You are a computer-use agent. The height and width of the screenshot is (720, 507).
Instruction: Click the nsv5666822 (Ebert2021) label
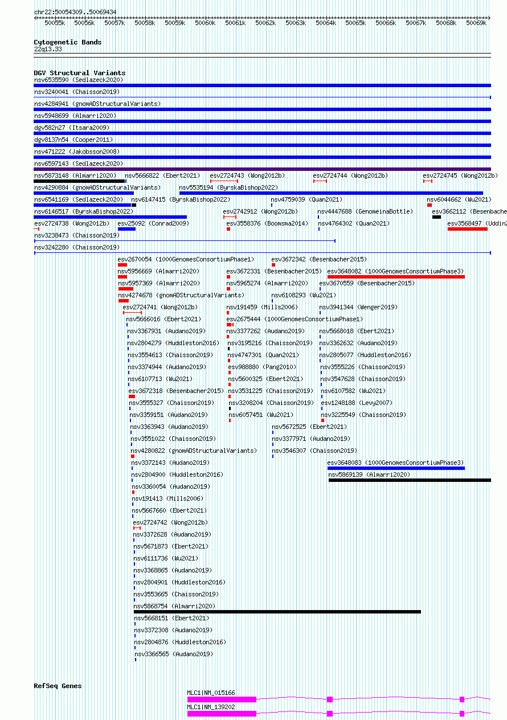tap(162, 176)
